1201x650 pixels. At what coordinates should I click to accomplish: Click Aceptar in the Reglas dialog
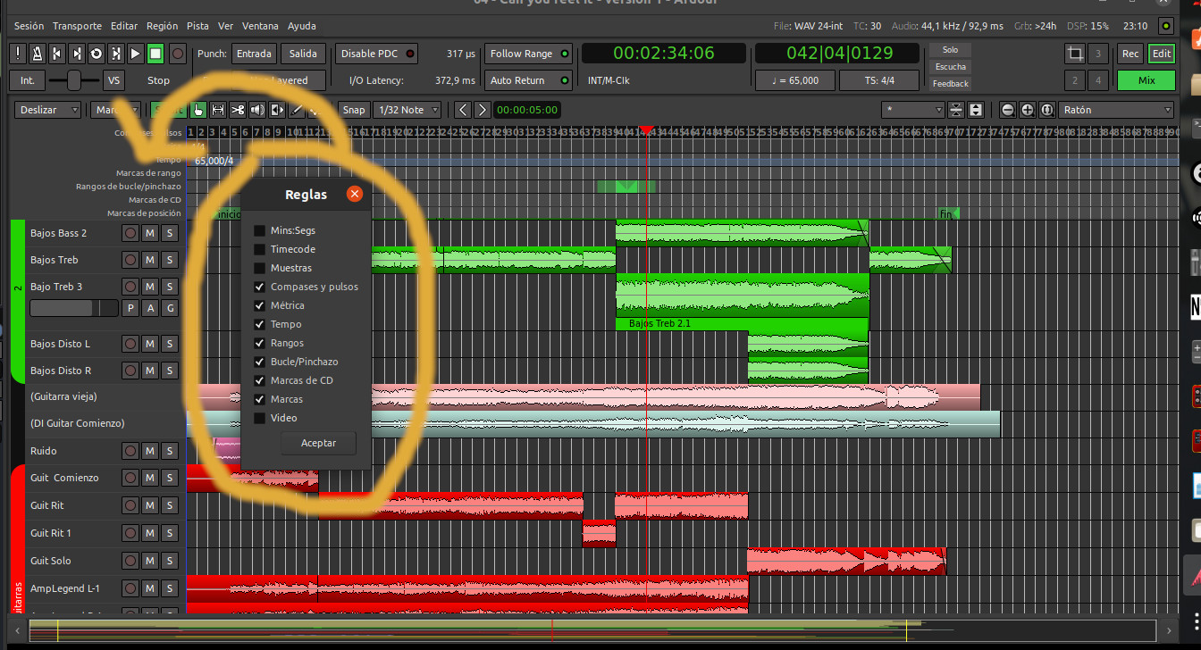[x=318, y=444]
